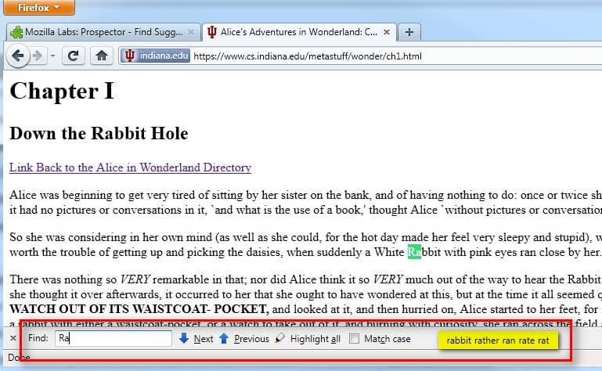The width and height of the screenshot is (602, 371).
Task: Click the indiana.edu site identity badge
Action: point(155,56)
